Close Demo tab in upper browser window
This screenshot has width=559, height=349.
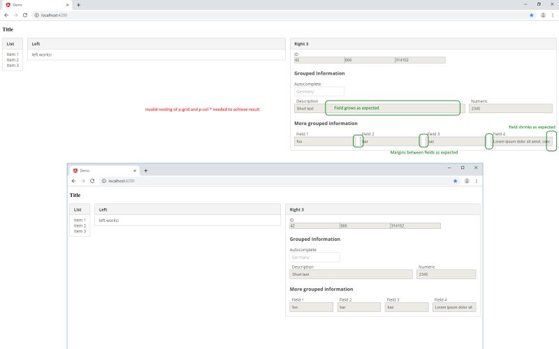[67, 5]
